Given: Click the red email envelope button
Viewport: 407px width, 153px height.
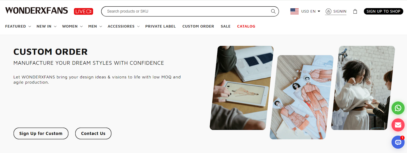Looking at the screenshot, I should pos(398,125).
